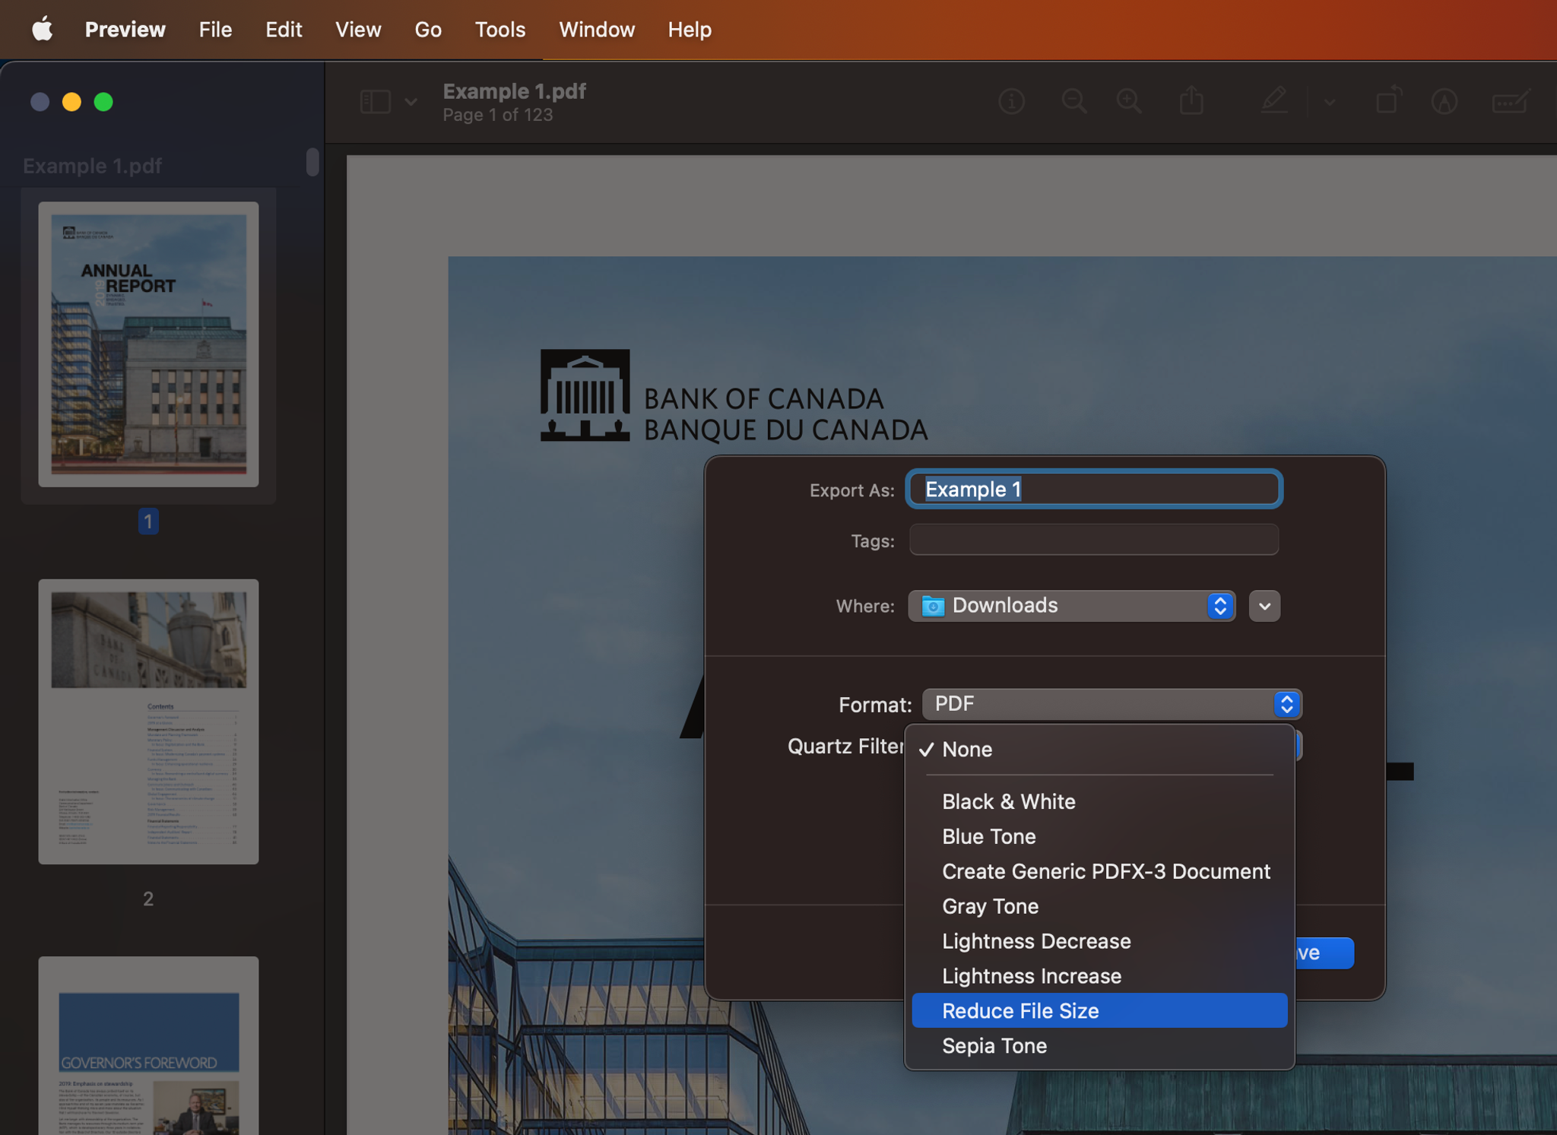This screenshot has width=1557, height=1135.
Task: Choose Blue Tone filter
Action: click(x=1099, y=836)
